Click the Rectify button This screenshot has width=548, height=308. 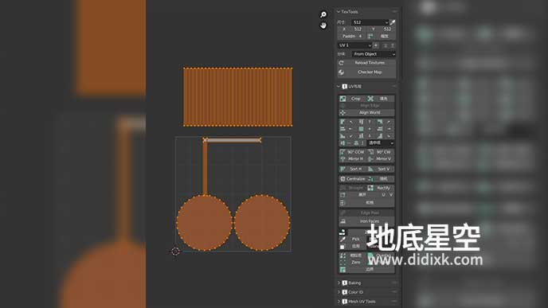[381, 188]
